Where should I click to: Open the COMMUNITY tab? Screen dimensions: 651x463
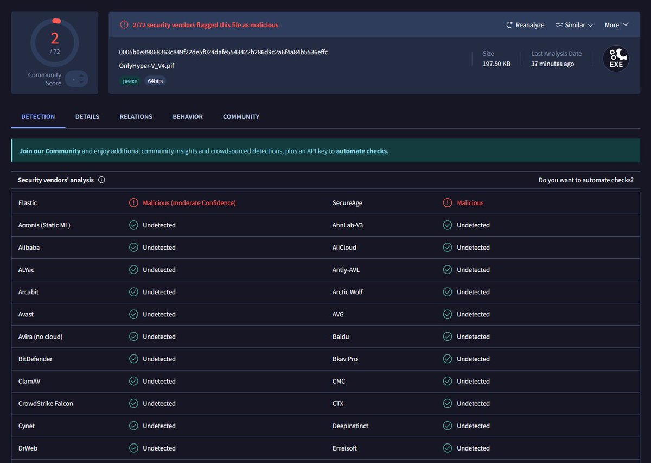point(241,117)
